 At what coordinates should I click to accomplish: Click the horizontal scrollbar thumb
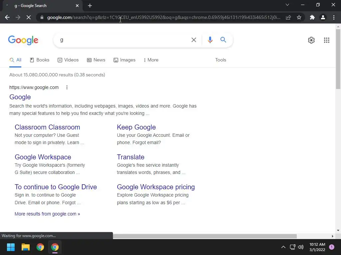(204, 236)
